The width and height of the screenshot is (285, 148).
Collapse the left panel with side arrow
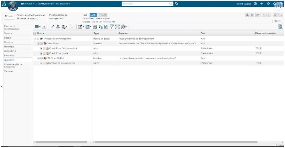click(x=2, y=86)
